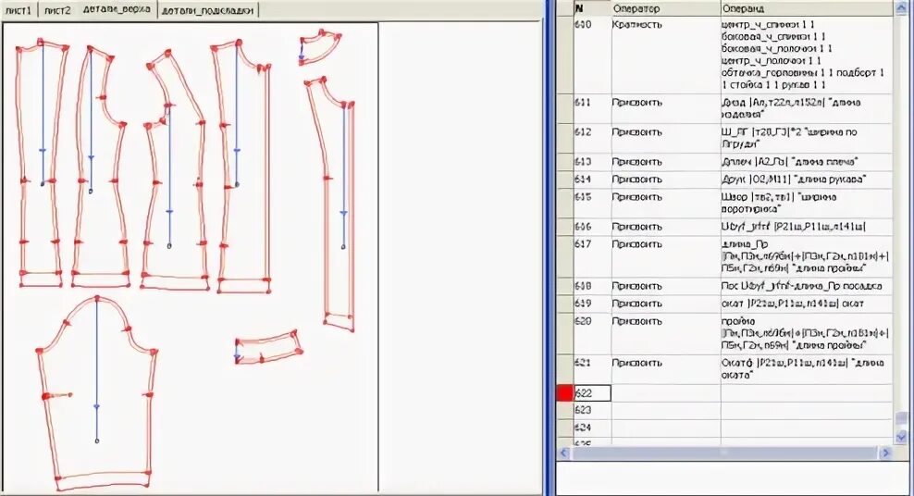Select the small collar stand piece beside sleeve
Image resolution: width=914 pixels, height=496 pixels.
pos(268,347)
